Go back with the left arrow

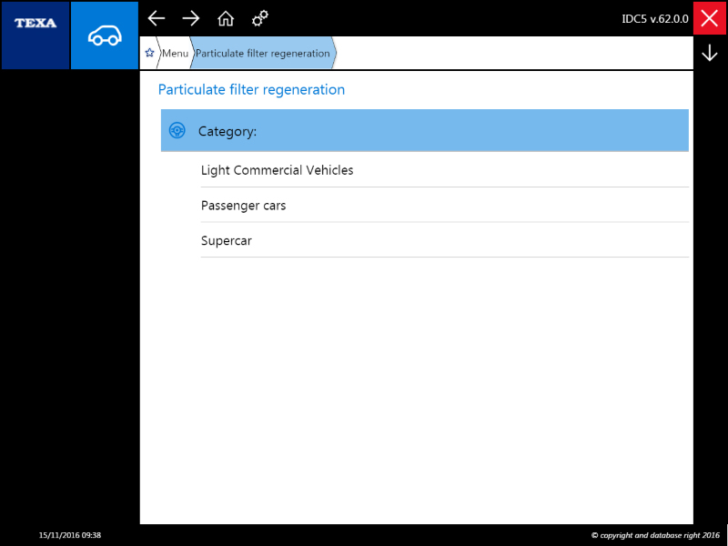[x=157, y=18]
